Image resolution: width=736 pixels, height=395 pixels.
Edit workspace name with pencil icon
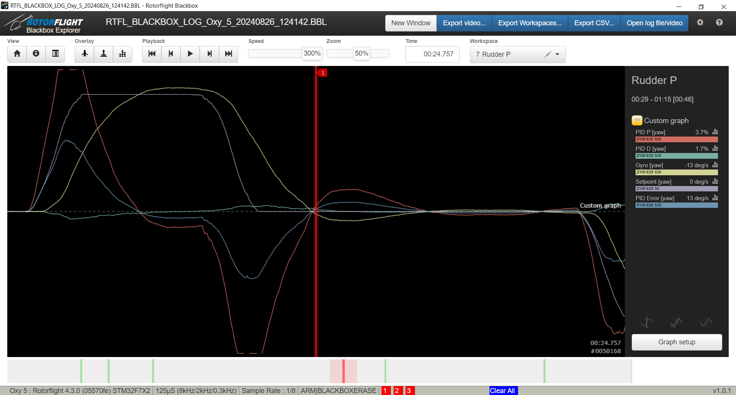pos(548,54)
